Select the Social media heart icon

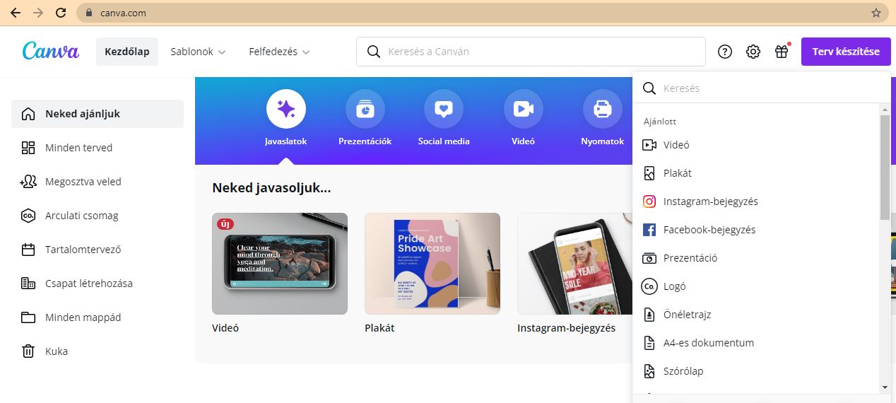[444, 110]
